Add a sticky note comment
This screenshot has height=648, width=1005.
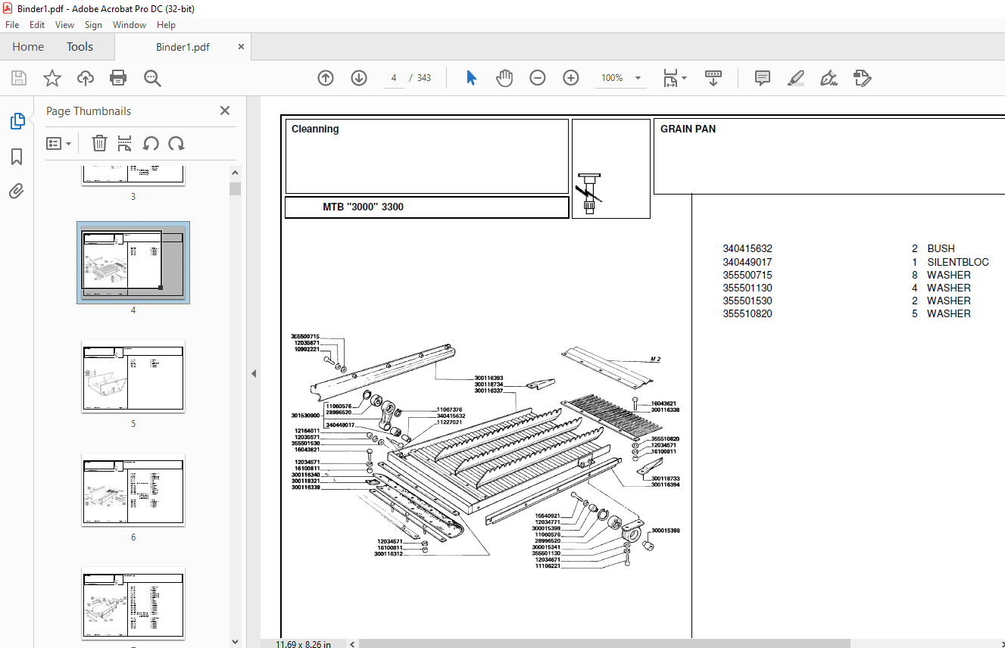coord(763,78)
